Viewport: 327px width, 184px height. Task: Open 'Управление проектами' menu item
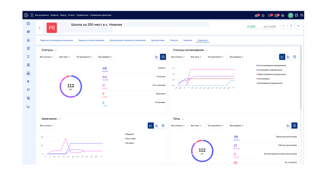coord(101,15)
